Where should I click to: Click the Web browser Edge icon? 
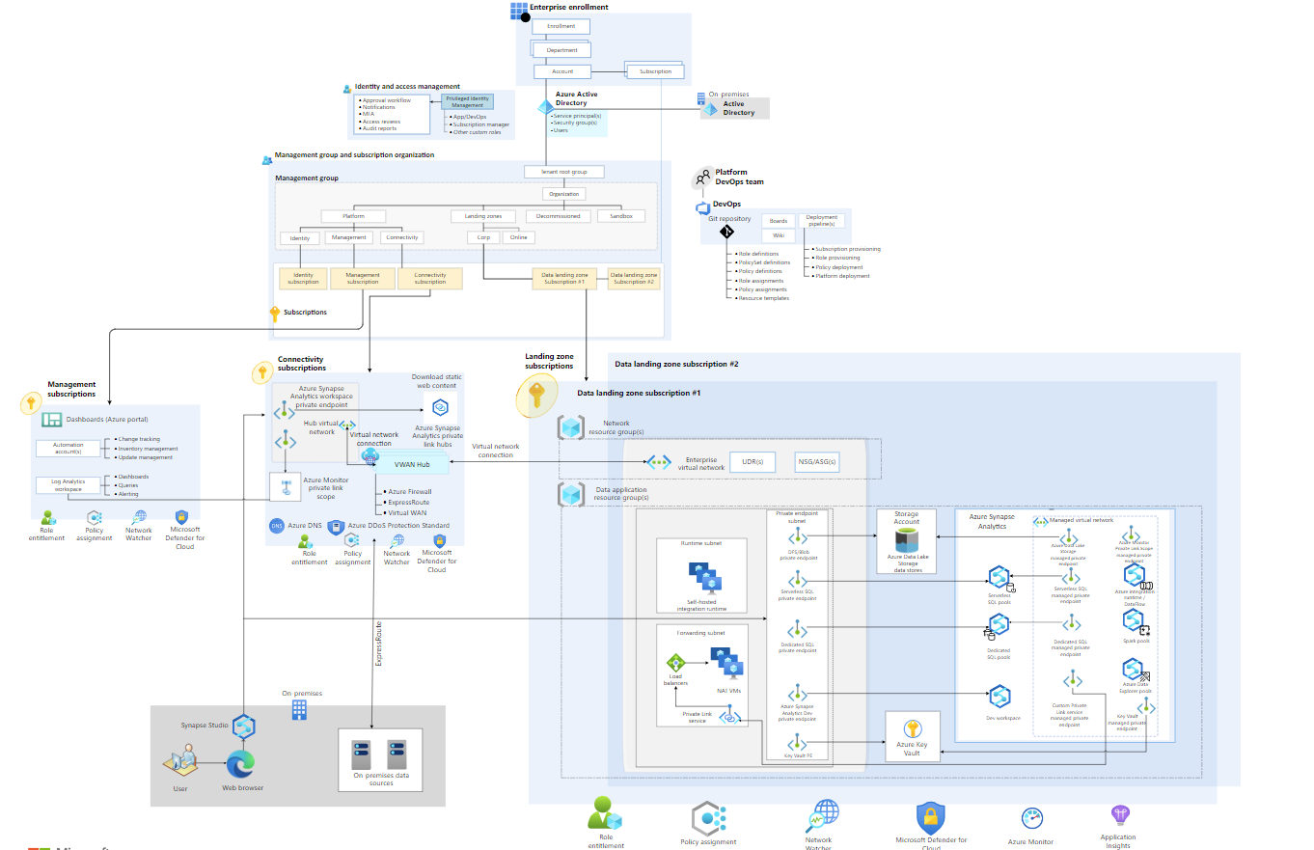pos(239,764)
